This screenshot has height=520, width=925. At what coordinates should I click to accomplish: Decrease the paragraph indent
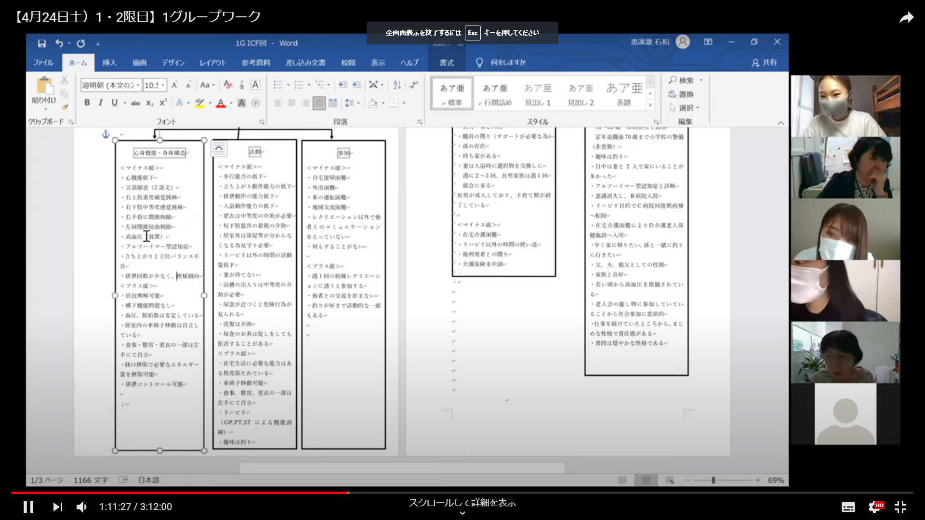coord(343,85)
